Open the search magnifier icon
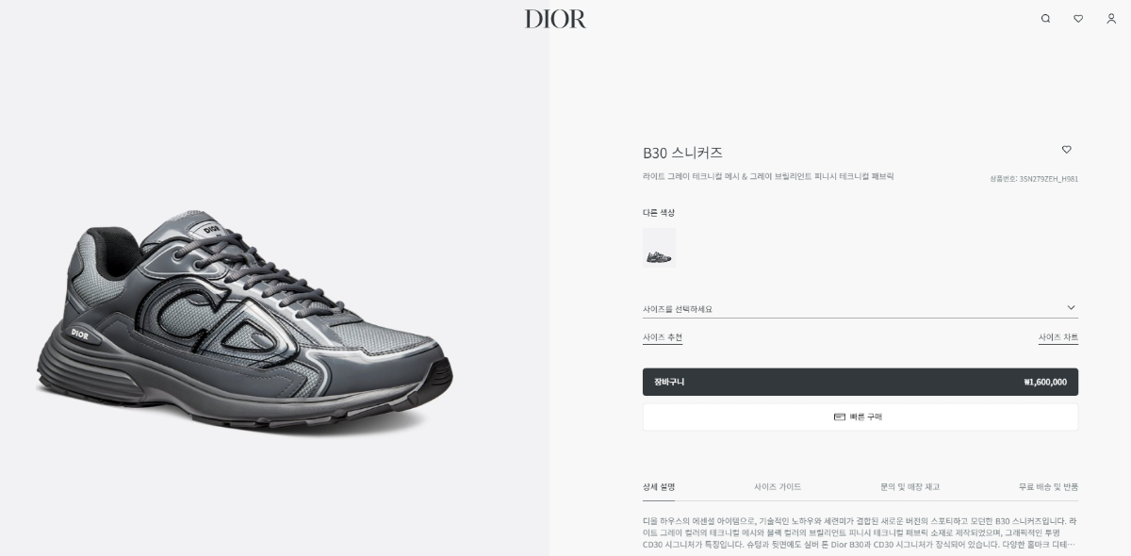 (x=1045, y=19)
